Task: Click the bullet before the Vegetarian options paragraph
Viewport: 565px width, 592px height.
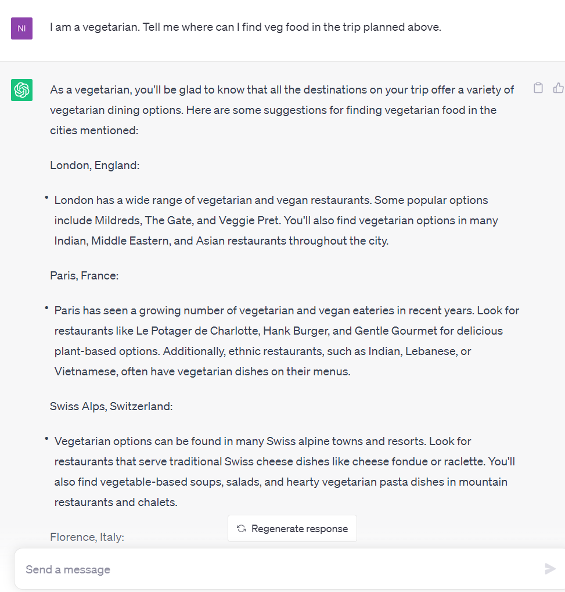Action: click(x=46, y=439)
